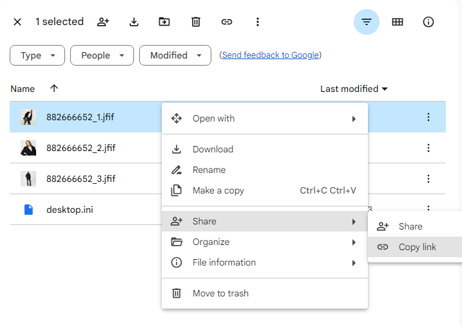Choose Download in the context menu
462x326 pixels.
(x=265, y=149)
